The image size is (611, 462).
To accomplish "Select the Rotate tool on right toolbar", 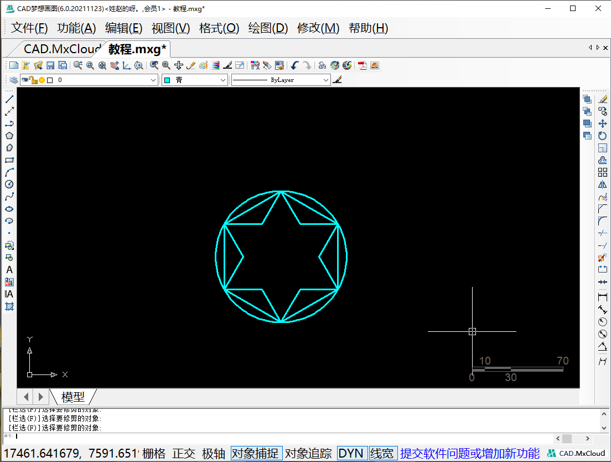I will pyautogui.click(x=603, y=136).
